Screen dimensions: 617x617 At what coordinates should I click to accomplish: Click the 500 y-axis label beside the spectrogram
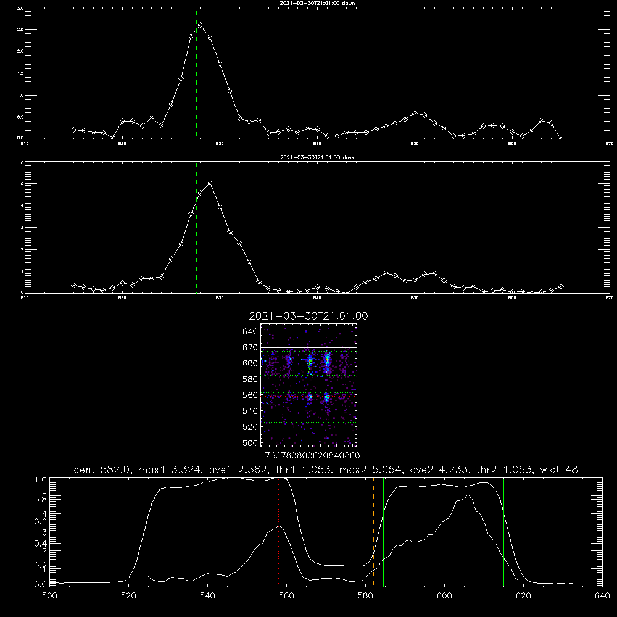[x=251, y=442]
